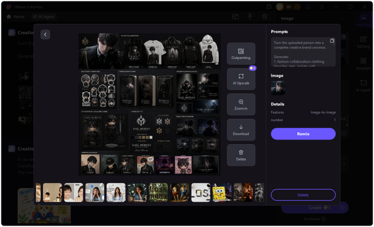Screen dimensions: 374x227
Task: Select the SpongeBob thumbnail in the filmstrip
Action: [222, 192]
